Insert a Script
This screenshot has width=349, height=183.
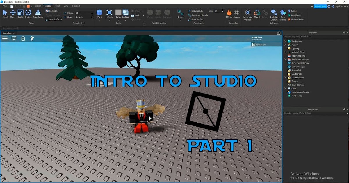click(x=292, y=11)
